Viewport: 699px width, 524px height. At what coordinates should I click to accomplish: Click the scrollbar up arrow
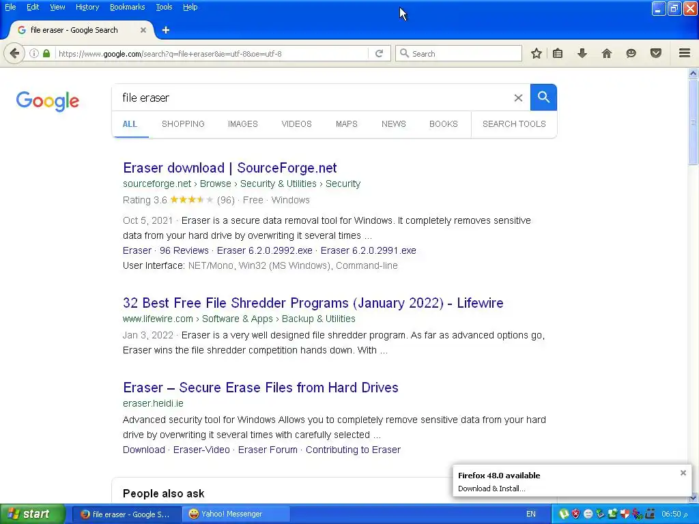coord(693,74)
